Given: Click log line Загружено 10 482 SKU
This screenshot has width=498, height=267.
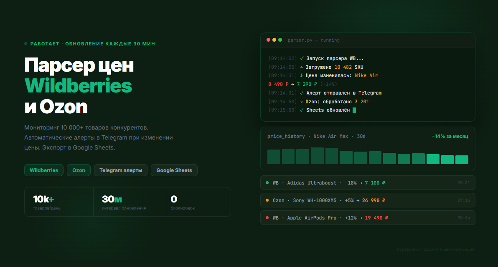Looking at the screenshot, I should click(316, 67).
